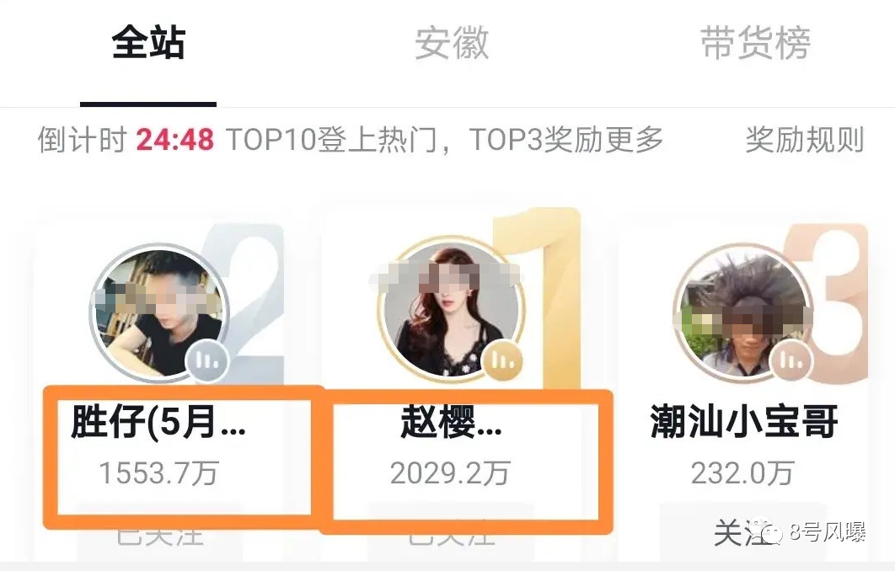The height and width of the screenshot is (571, 895).
Task: Switch to the 全站 tab
Action: tap(148, 42)
